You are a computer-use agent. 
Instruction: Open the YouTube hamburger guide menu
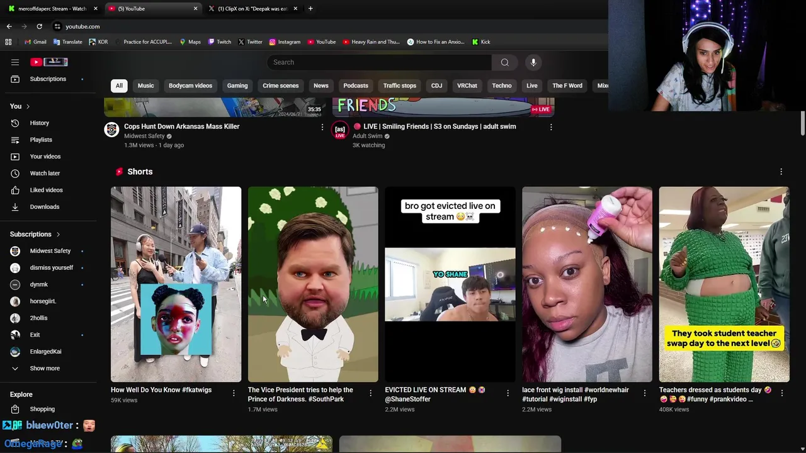tap(15, 62)
